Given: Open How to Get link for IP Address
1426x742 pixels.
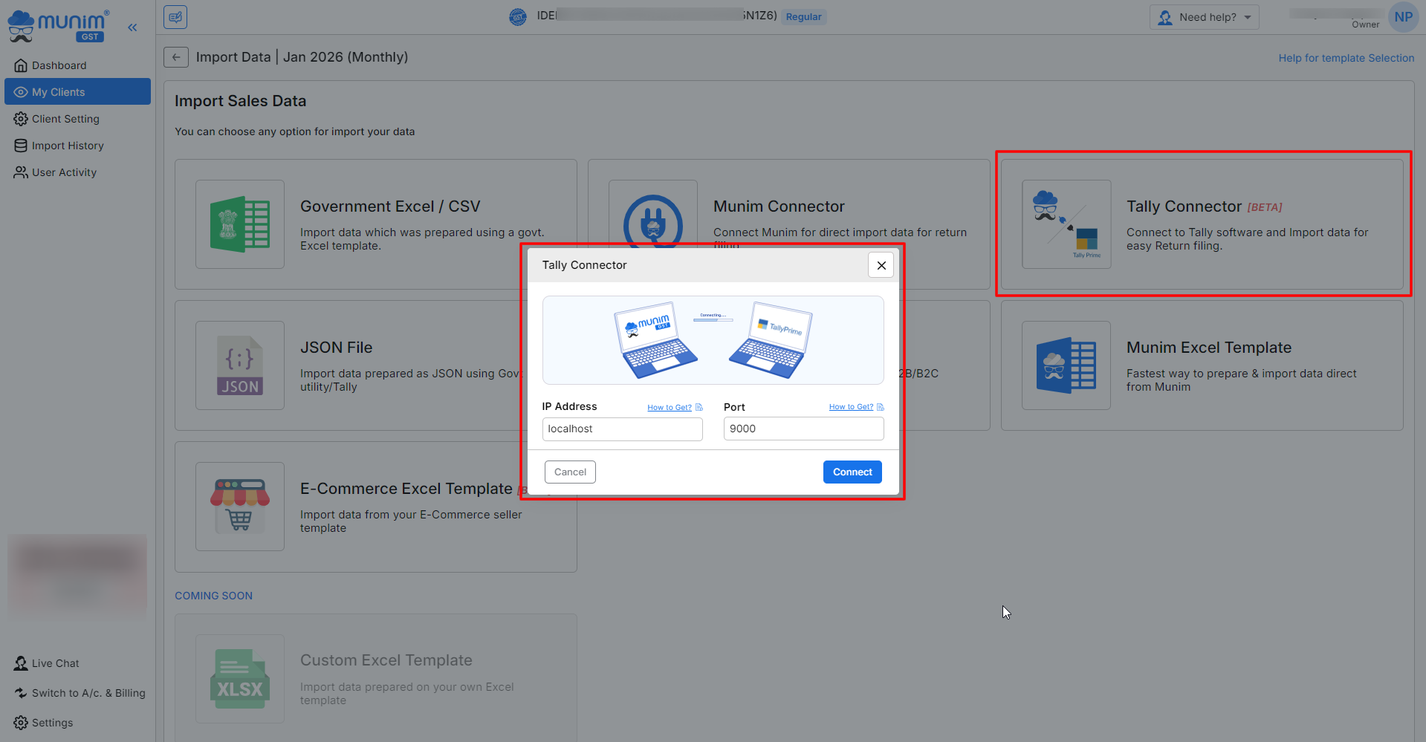Looking at the screenshot, I should (x=669, y=408).
